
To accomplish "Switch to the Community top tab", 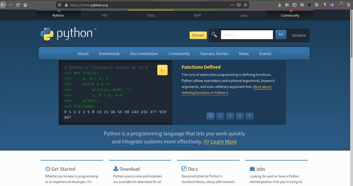I will click(290, 15).
